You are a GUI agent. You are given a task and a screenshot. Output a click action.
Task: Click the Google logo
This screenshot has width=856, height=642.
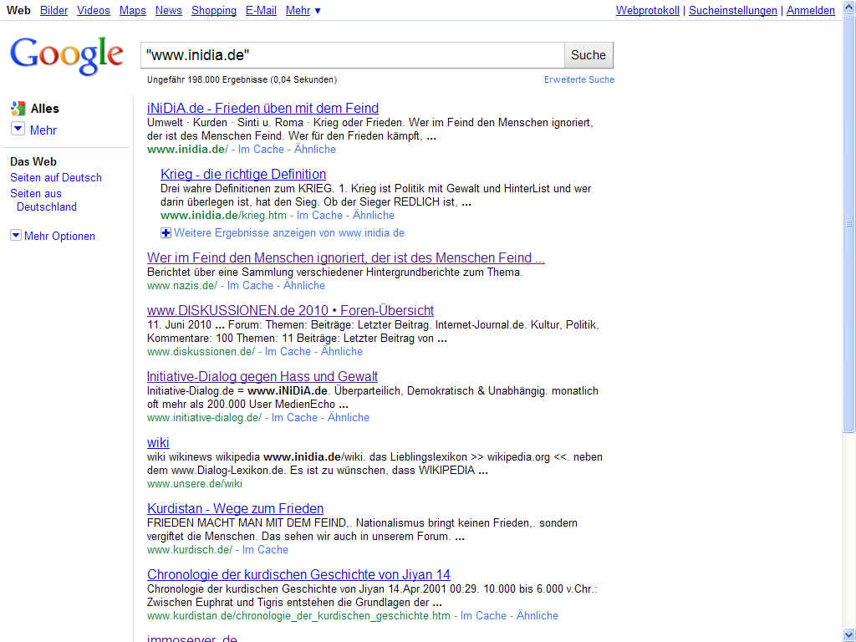click(67, 56)
